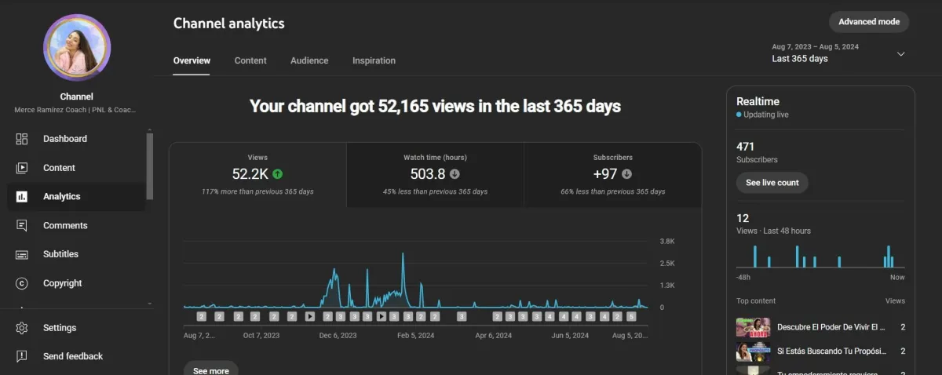
Task: Click the Jun 5, 2024 axis label
Action: click(571, 335)
